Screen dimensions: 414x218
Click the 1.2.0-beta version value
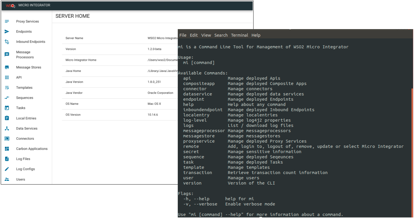tap(154, 49)
